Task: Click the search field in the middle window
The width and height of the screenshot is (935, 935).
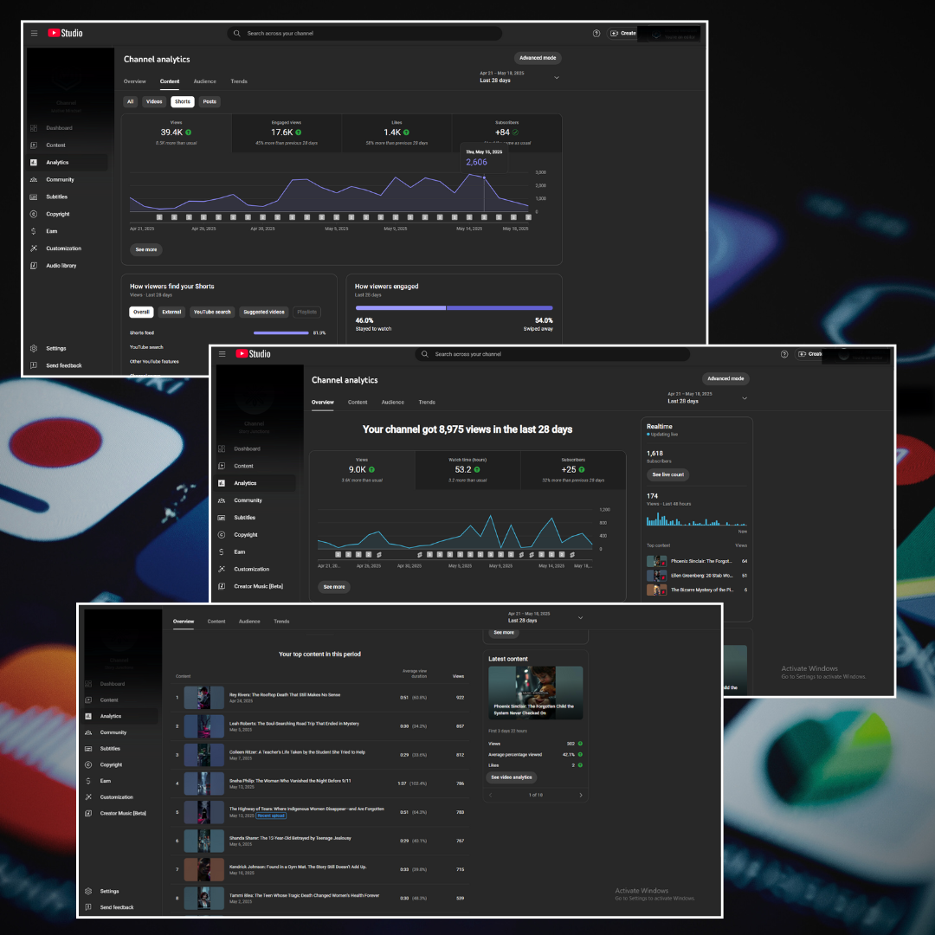Action: pos(552,355)
